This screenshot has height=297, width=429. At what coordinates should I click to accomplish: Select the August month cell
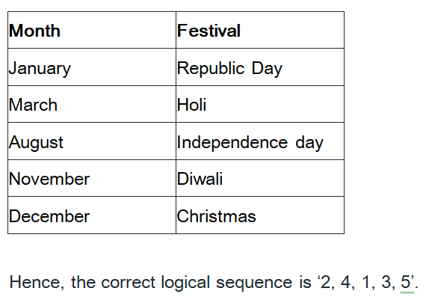coord(92,141)
